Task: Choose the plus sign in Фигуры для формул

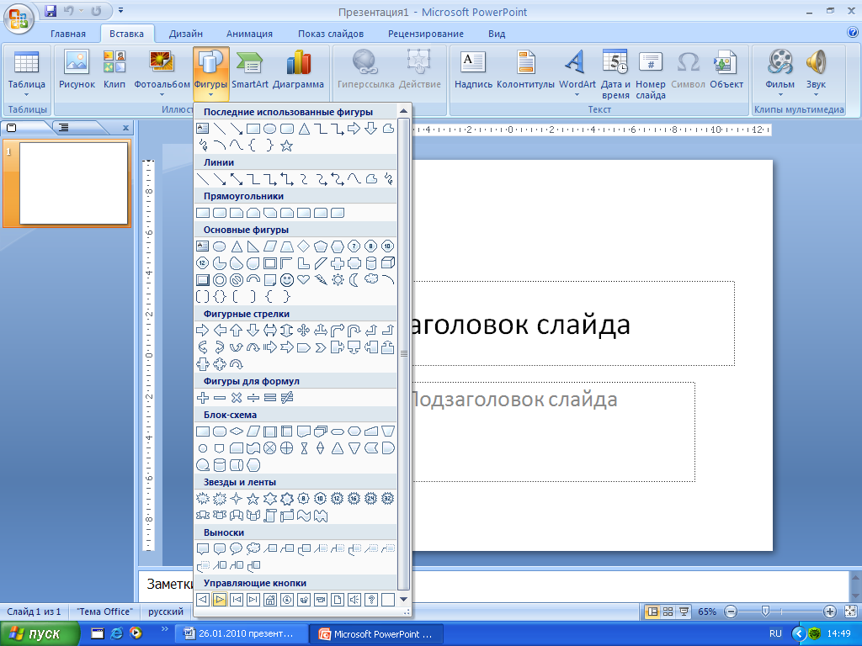Action: point(202,398)
